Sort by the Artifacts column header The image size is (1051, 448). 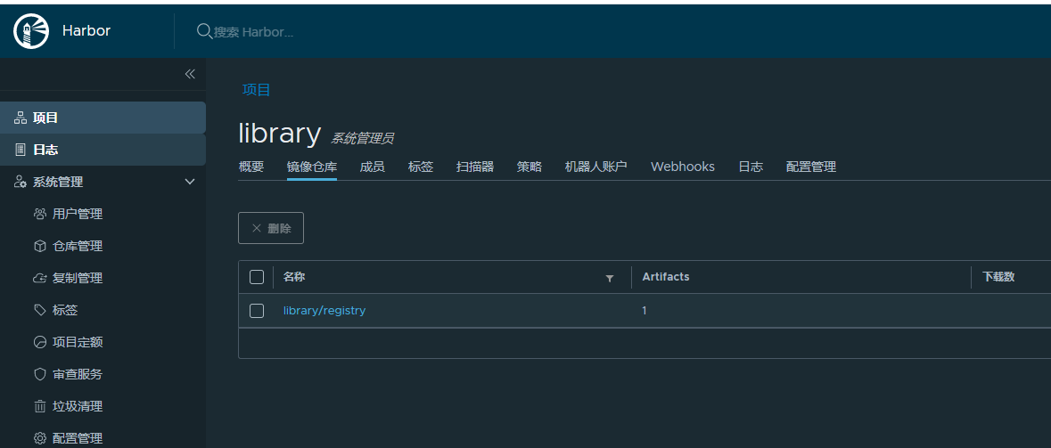(666, 277)
